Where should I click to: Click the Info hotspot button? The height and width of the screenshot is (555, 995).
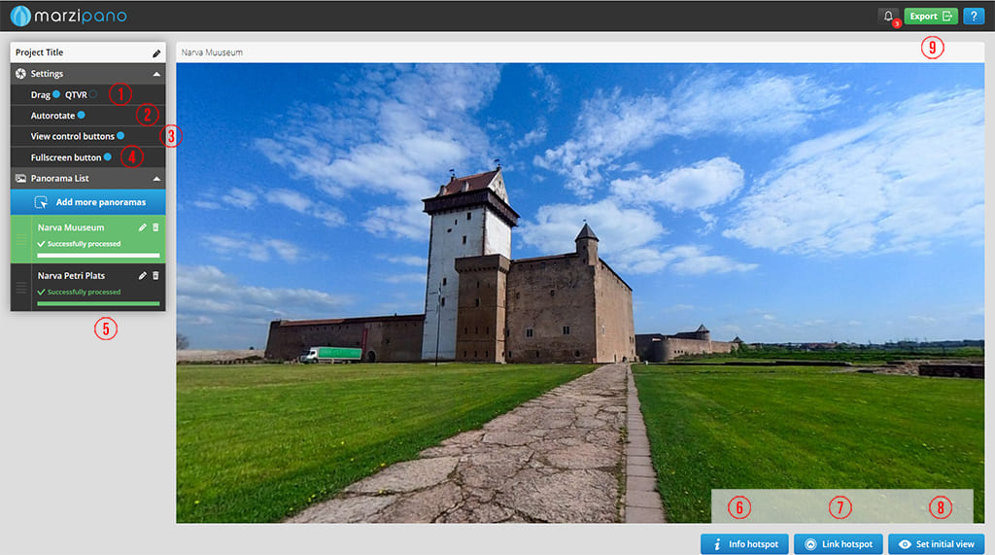pyautogui.click(x=744, y=544)
